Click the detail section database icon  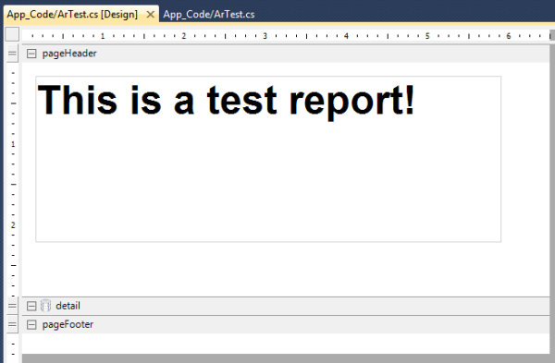coord(45,306)
